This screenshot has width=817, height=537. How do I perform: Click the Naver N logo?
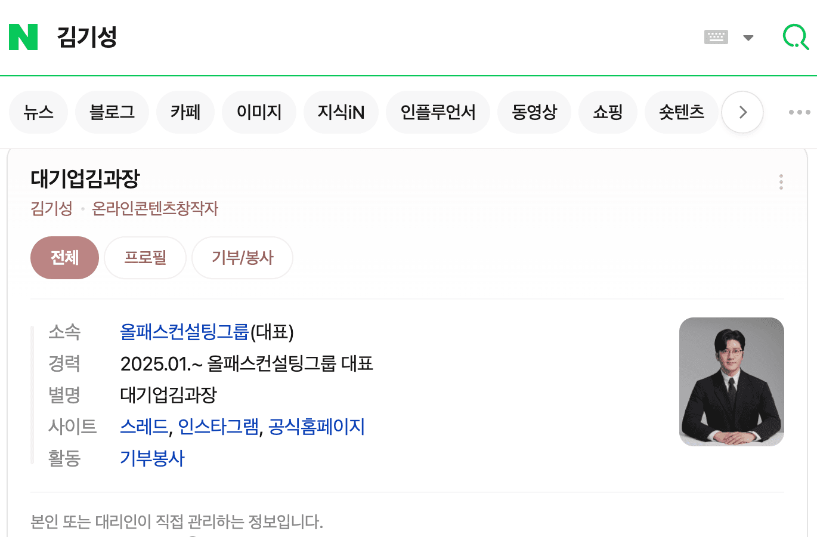(x=23, y=37)
